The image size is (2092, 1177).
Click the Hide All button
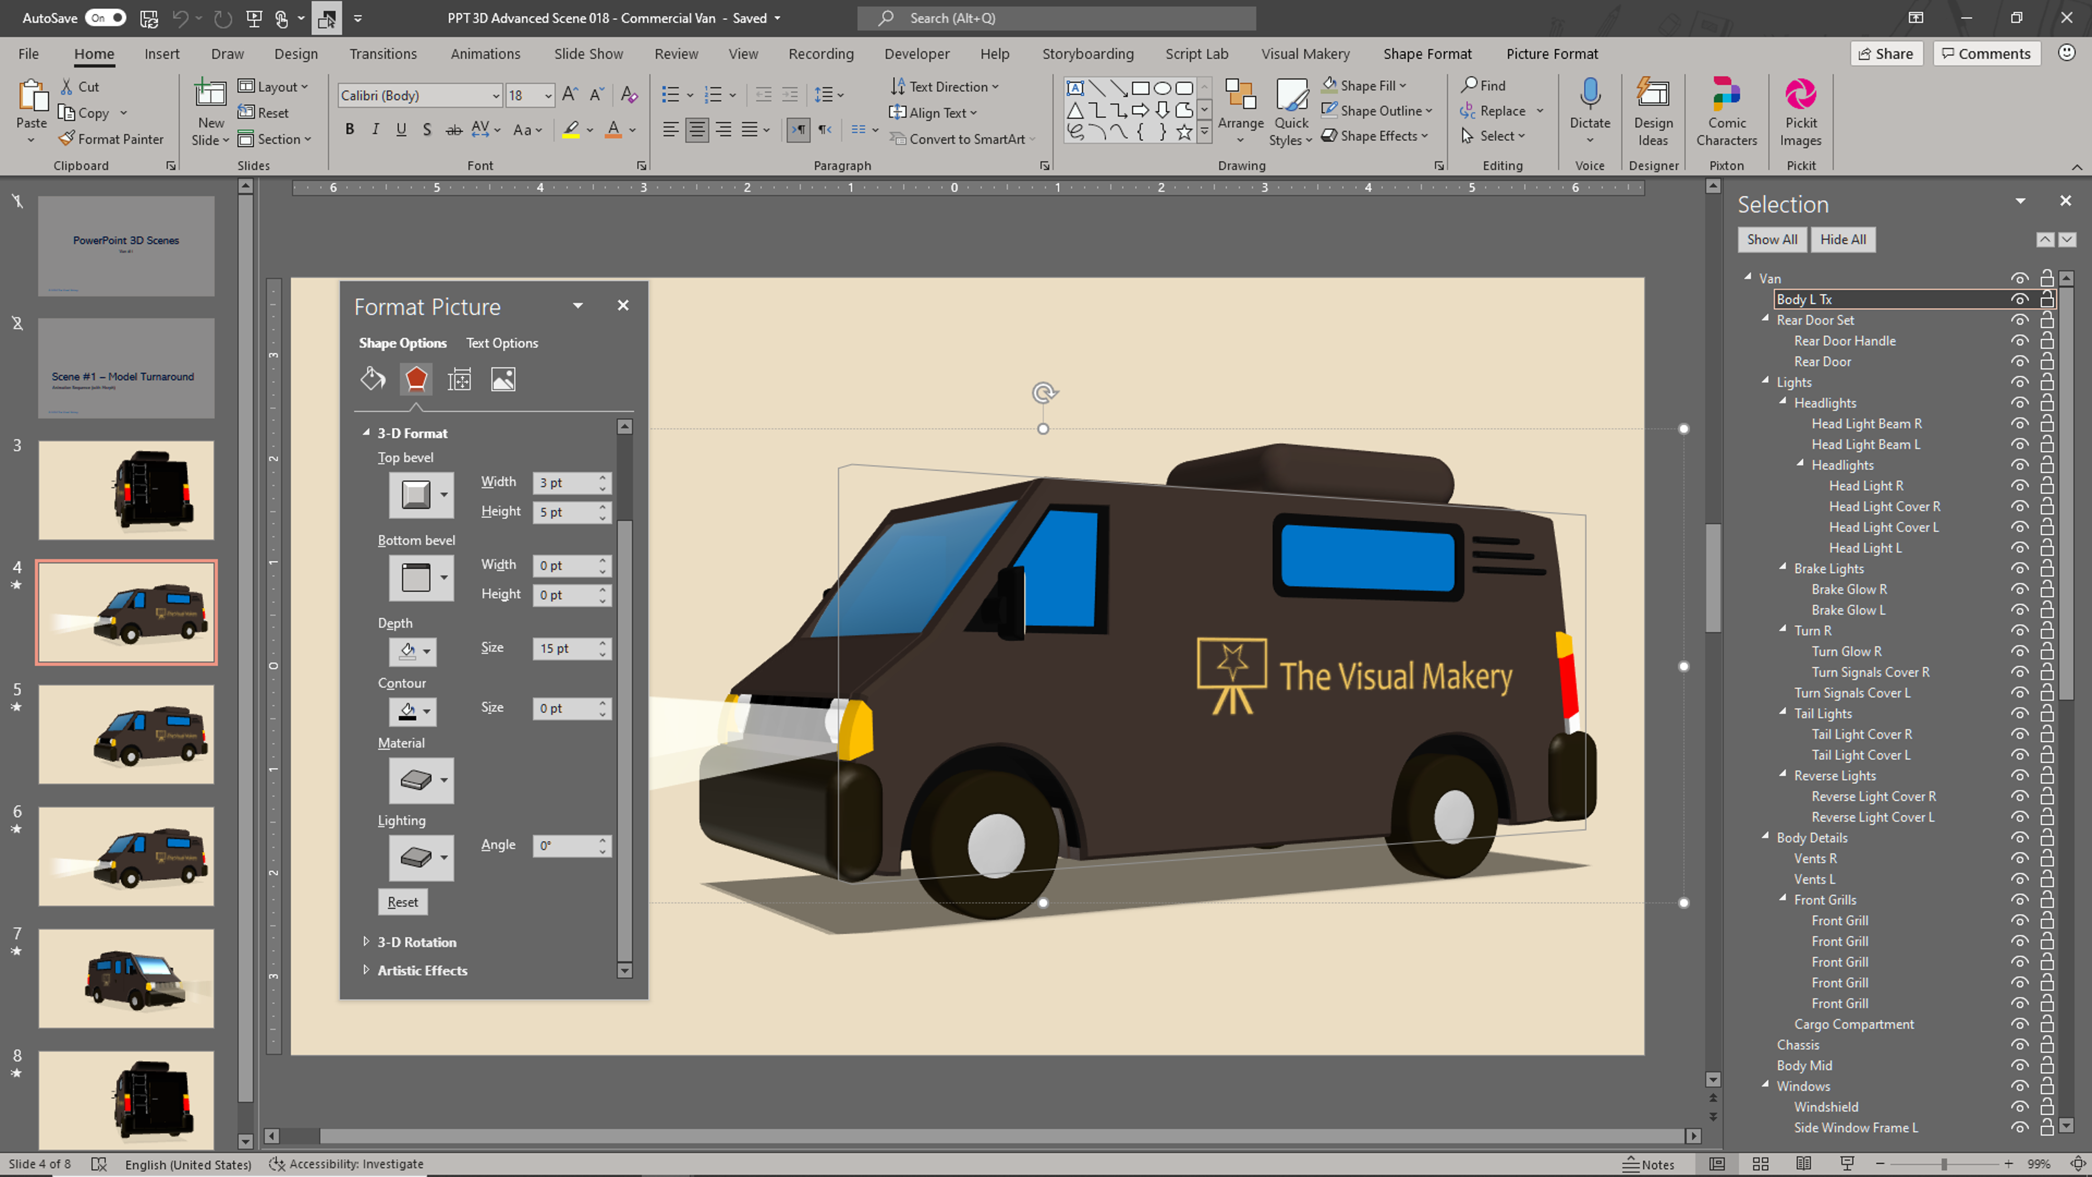(x=1843, y=240)
